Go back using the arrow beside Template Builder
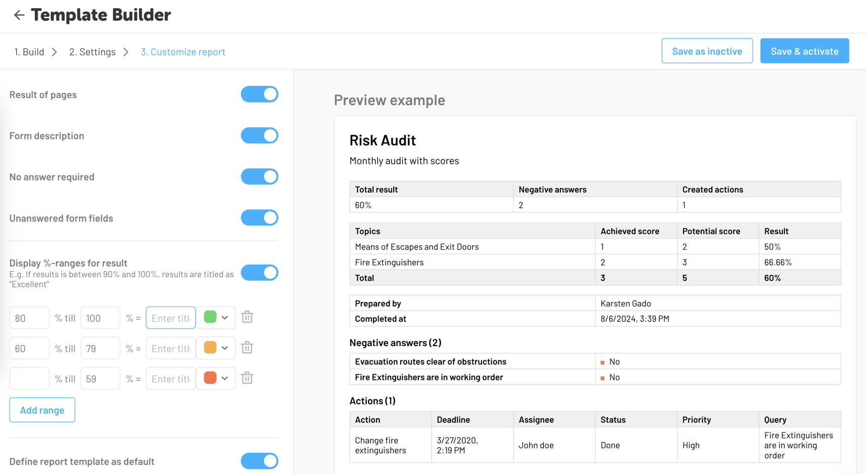This screenshot has height=474, width=866. 19,15
